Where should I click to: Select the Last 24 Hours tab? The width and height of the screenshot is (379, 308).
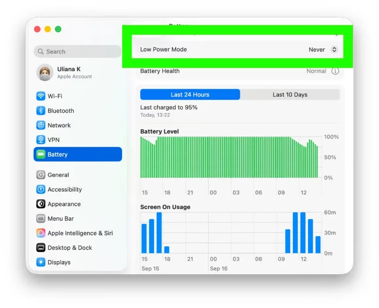click(x=190, y=94)
